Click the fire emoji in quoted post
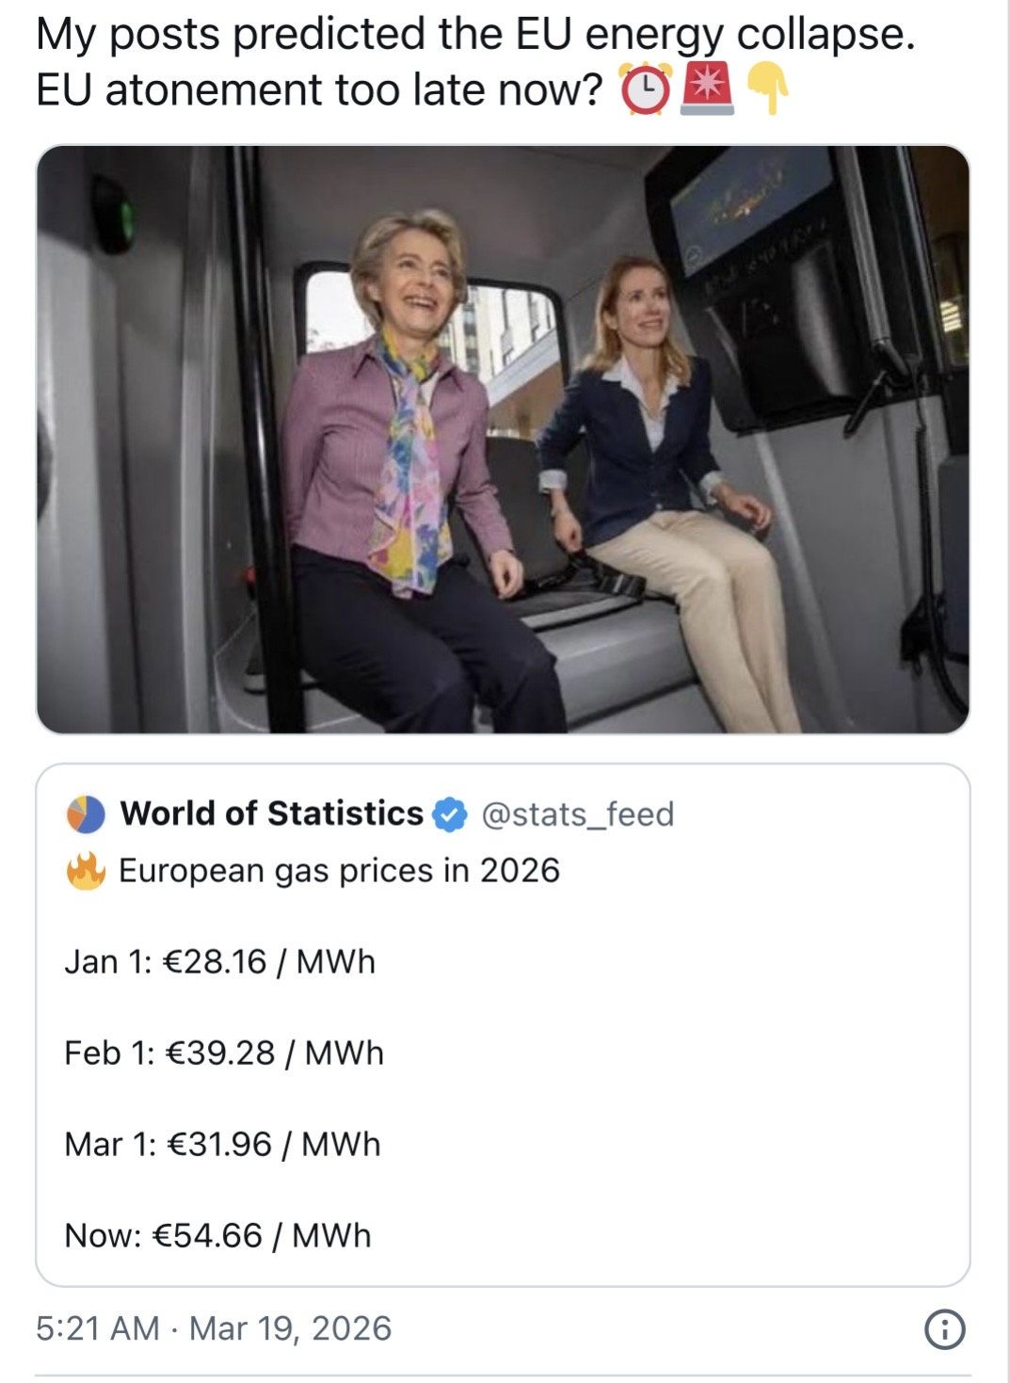This screenshot has width=1010, height=1383. (86, 871)
